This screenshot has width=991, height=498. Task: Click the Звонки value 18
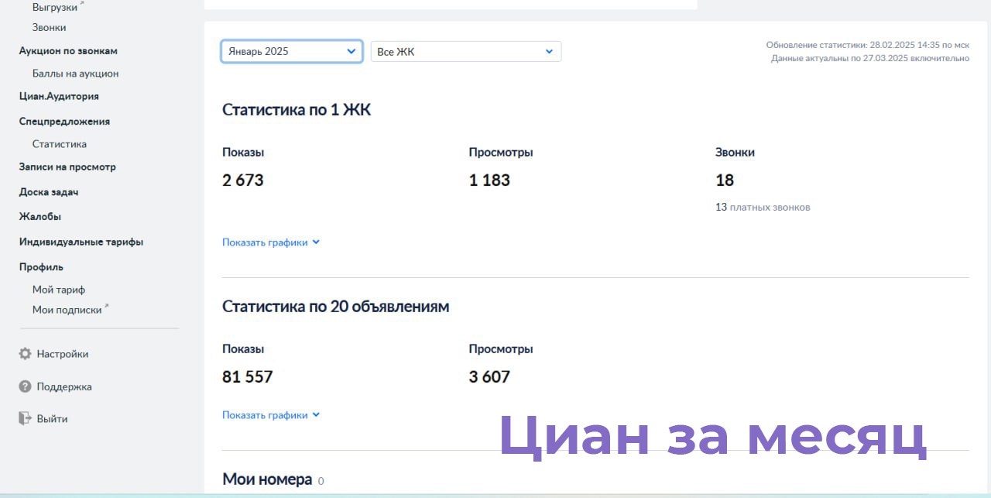pyautogui.click(x=725, y=180)
